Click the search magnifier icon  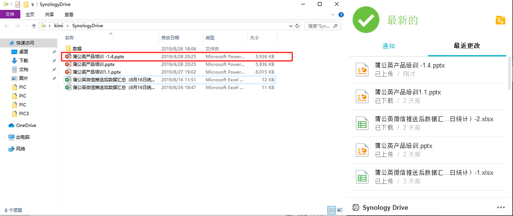335,26
